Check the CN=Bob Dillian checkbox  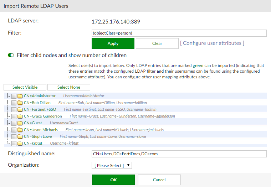[x=14, y=103]
